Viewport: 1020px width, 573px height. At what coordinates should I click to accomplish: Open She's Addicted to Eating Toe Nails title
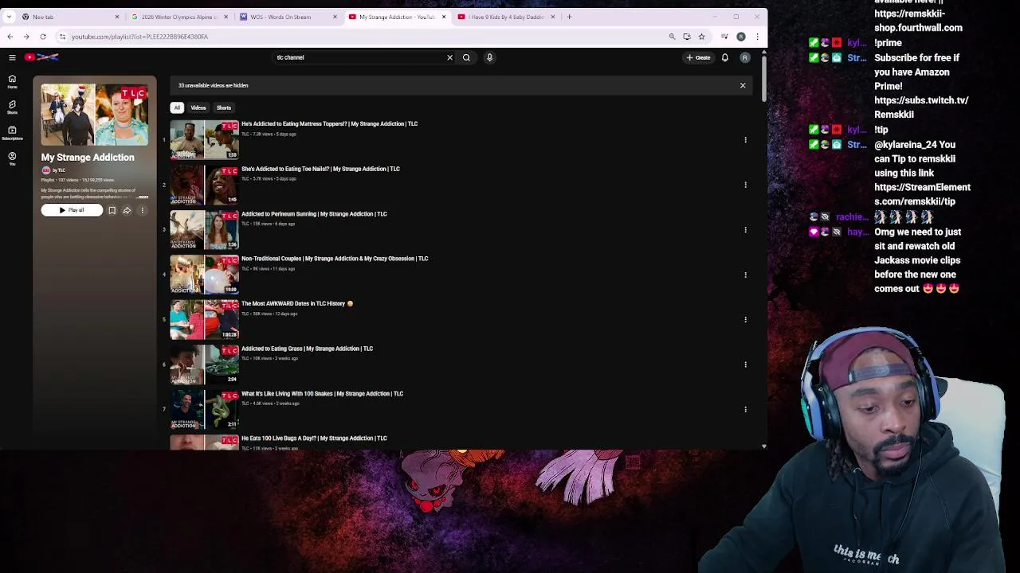click(x=320, y=169)
